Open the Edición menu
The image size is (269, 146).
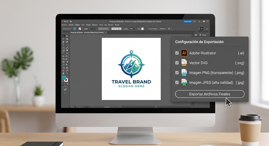71,25
